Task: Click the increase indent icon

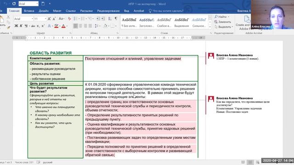Action: click(x=103, y=18)
